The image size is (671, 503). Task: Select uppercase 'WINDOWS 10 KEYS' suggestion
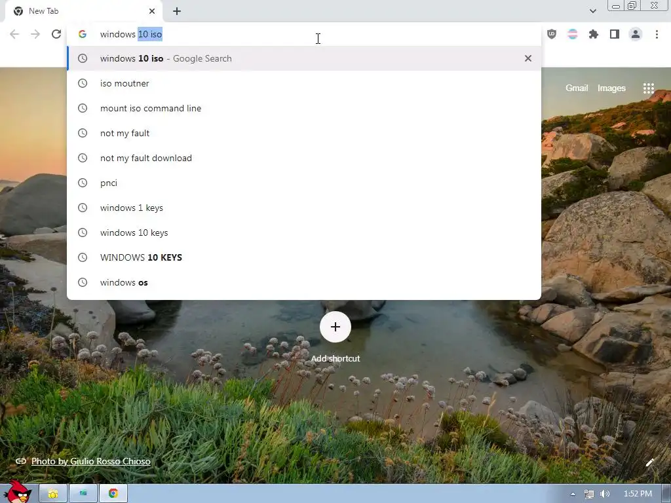(x=304, y=257)
